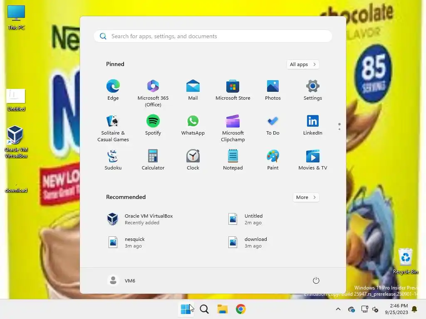Select the Untitled desktop file
This screenshot has width=426, height=319.
point(16,100)
